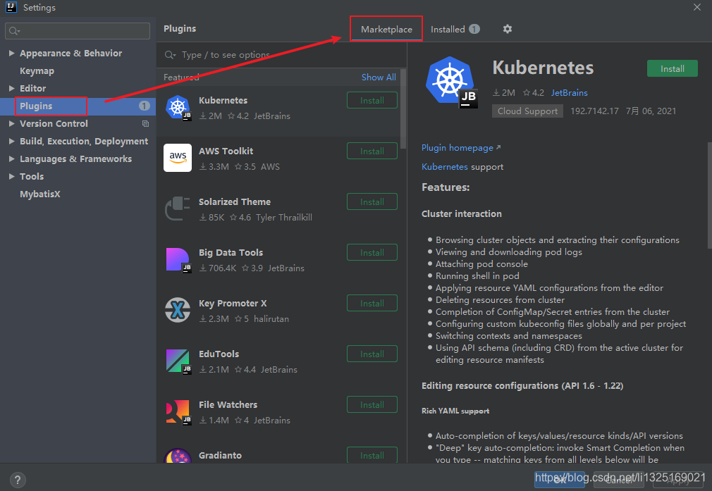Close the Settings dialog
Screen dimensions: 712x491
click(697, 7)
